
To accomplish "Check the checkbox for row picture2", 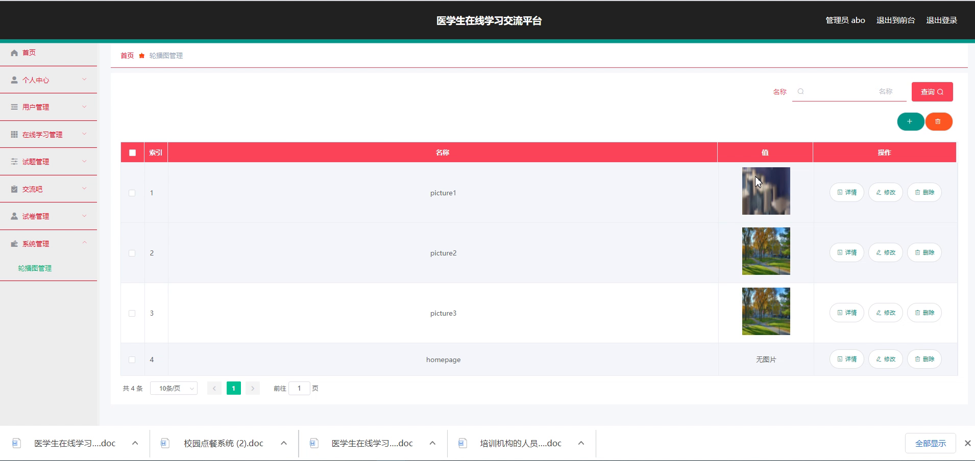I will point(132,253).
